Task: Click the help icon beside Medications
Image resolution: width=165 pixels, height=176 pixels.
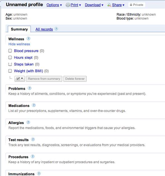Action: pos(34,105)
